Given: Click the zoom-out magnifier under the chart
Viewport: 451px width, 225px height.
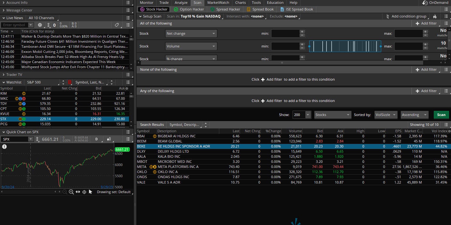Looking at the screenshot, I should pos(65,192).
